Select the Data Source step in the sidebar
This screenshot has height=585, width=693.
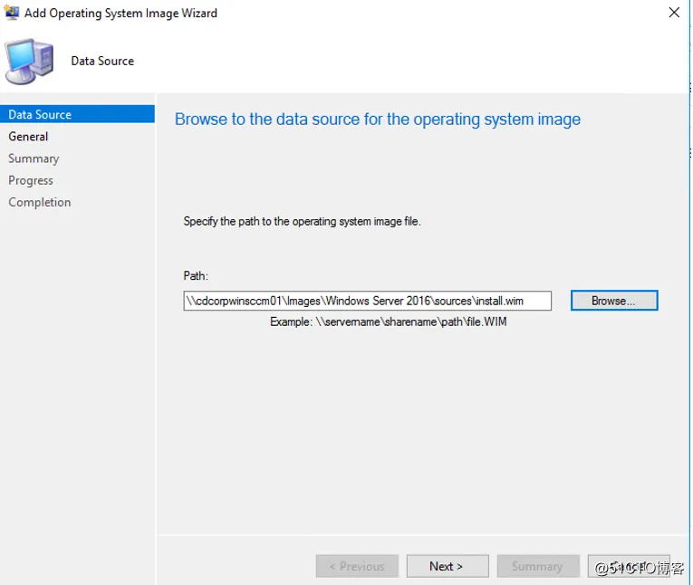pos(40,115)
